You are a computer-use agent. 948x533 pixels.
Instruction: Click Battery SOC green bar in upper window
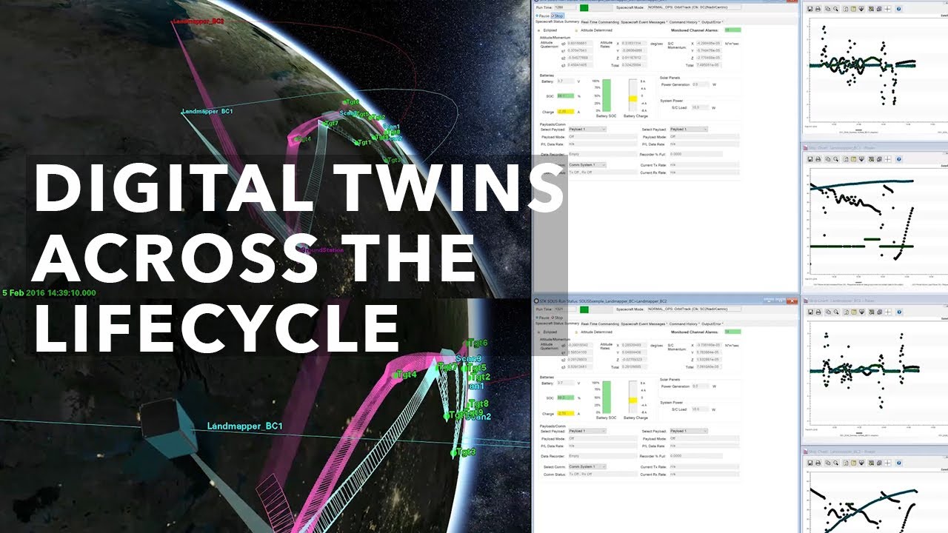607,95
